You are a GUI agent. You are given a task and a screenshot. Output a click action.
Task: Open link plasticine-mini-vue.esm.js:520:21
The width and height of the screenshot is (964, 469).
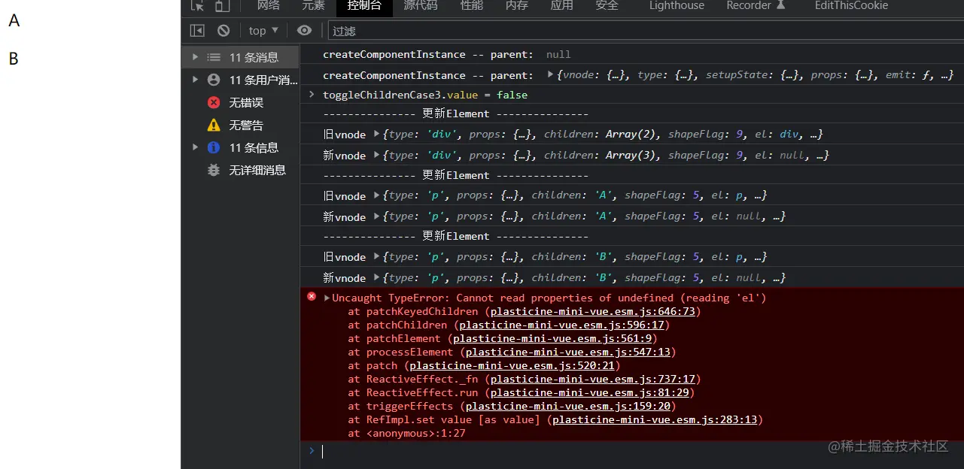coord(512,365)
